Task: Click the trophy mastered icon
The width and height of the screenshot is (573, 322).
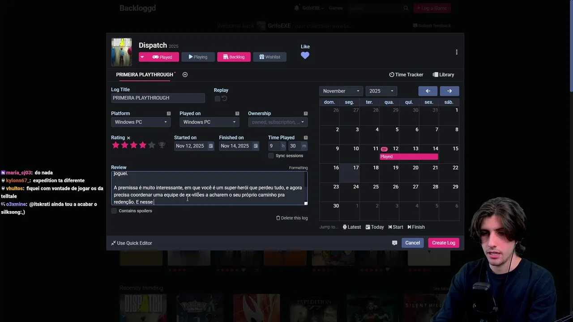Action: pos(162,145)
